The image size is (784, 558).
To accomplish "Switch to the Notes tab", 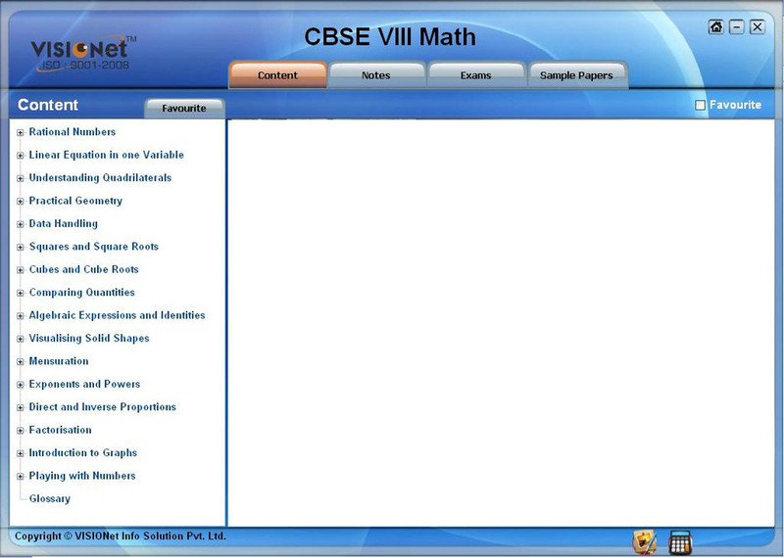I will tap(376, 75).
